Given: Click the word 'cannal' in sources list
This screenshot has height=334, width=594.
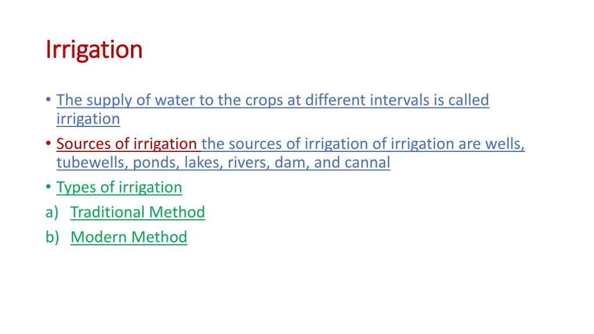Looking at the screenshot, I should click(367, 163).
